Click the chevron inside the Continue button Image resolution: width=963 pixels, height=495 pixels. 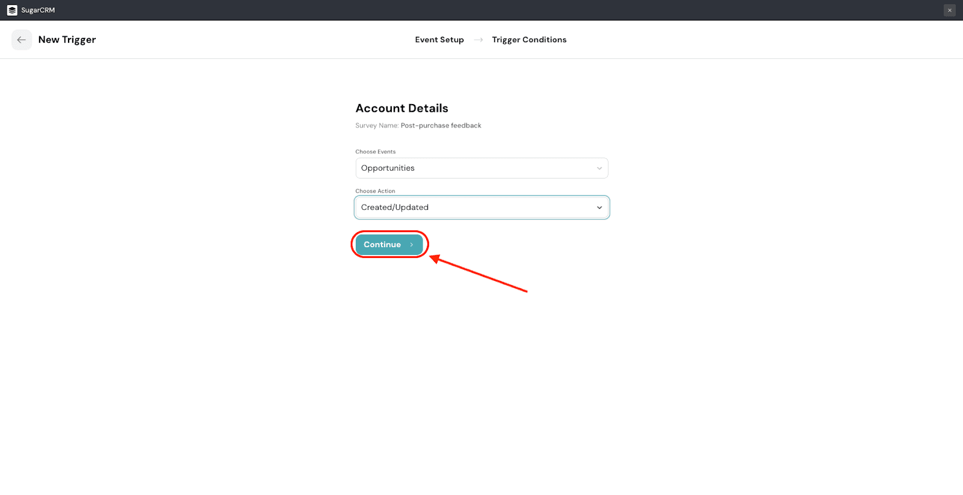pyautogui.click(x=412, y=245)
